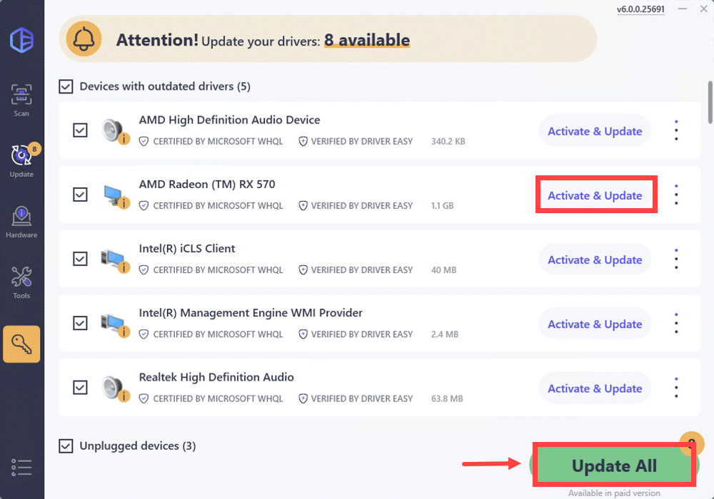Open more options for Intel Management Engine WMI Provider
The image size is (714, 499).
[676, 324]
